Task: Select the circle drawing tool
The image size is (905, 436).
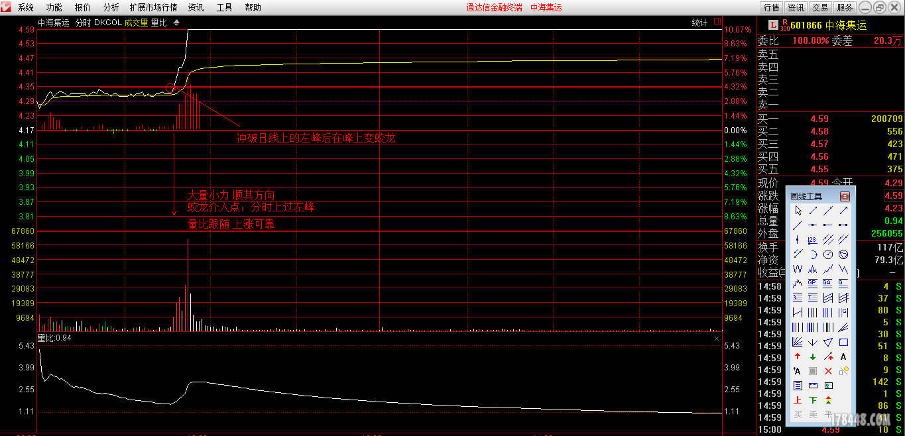Action: (828, 254)
